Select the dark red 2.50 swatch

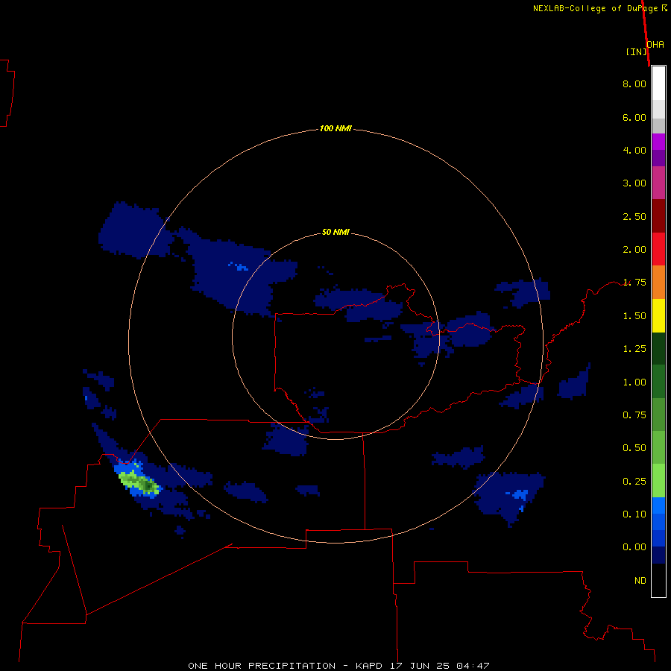(658, 216)
